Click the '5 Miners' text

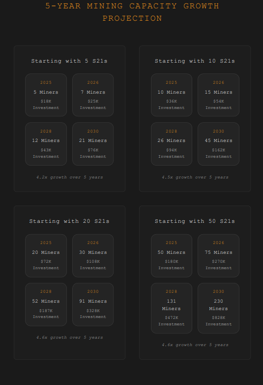pos(46,92)
